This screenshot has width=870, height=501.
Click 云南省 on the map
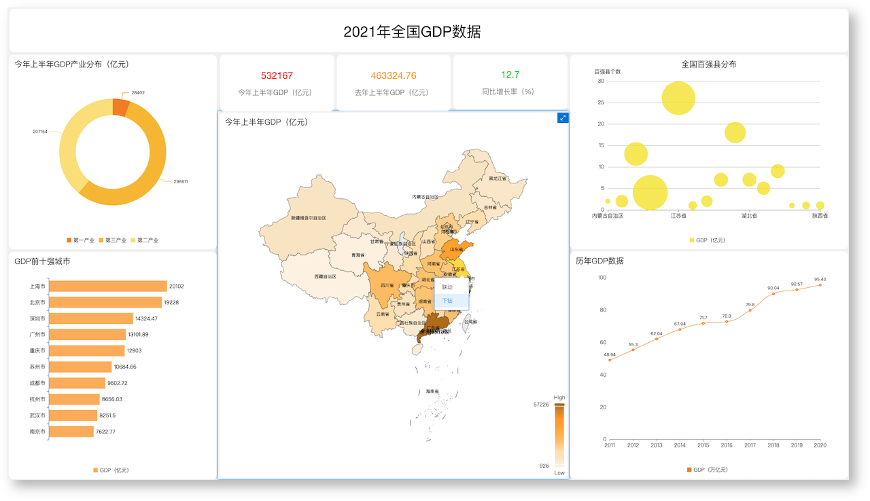coord(381,314)
